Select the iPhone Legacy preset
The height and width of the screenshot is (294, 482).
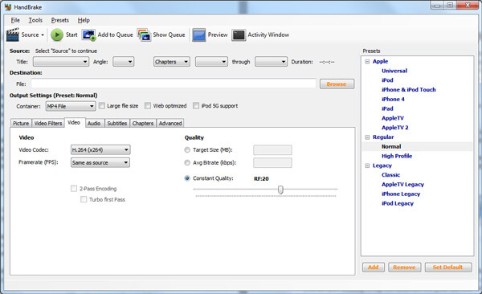401,194
